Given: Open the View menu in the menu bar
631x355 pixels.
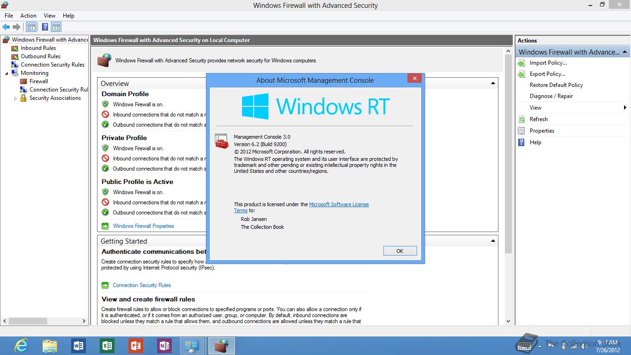Looking at the screenshot, I should tap(49, 15).
